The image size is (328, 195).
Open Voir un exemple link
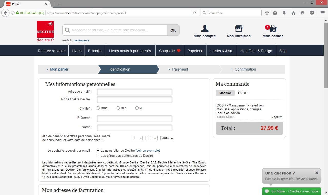[148, 151]
